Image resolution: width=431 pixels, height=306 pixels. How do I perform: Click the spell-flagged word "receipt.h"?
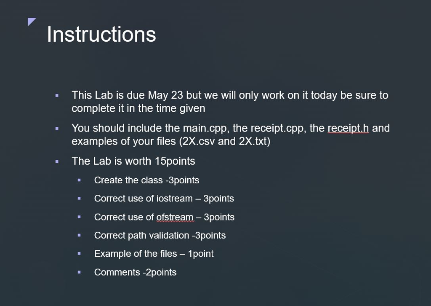(348, 128)
